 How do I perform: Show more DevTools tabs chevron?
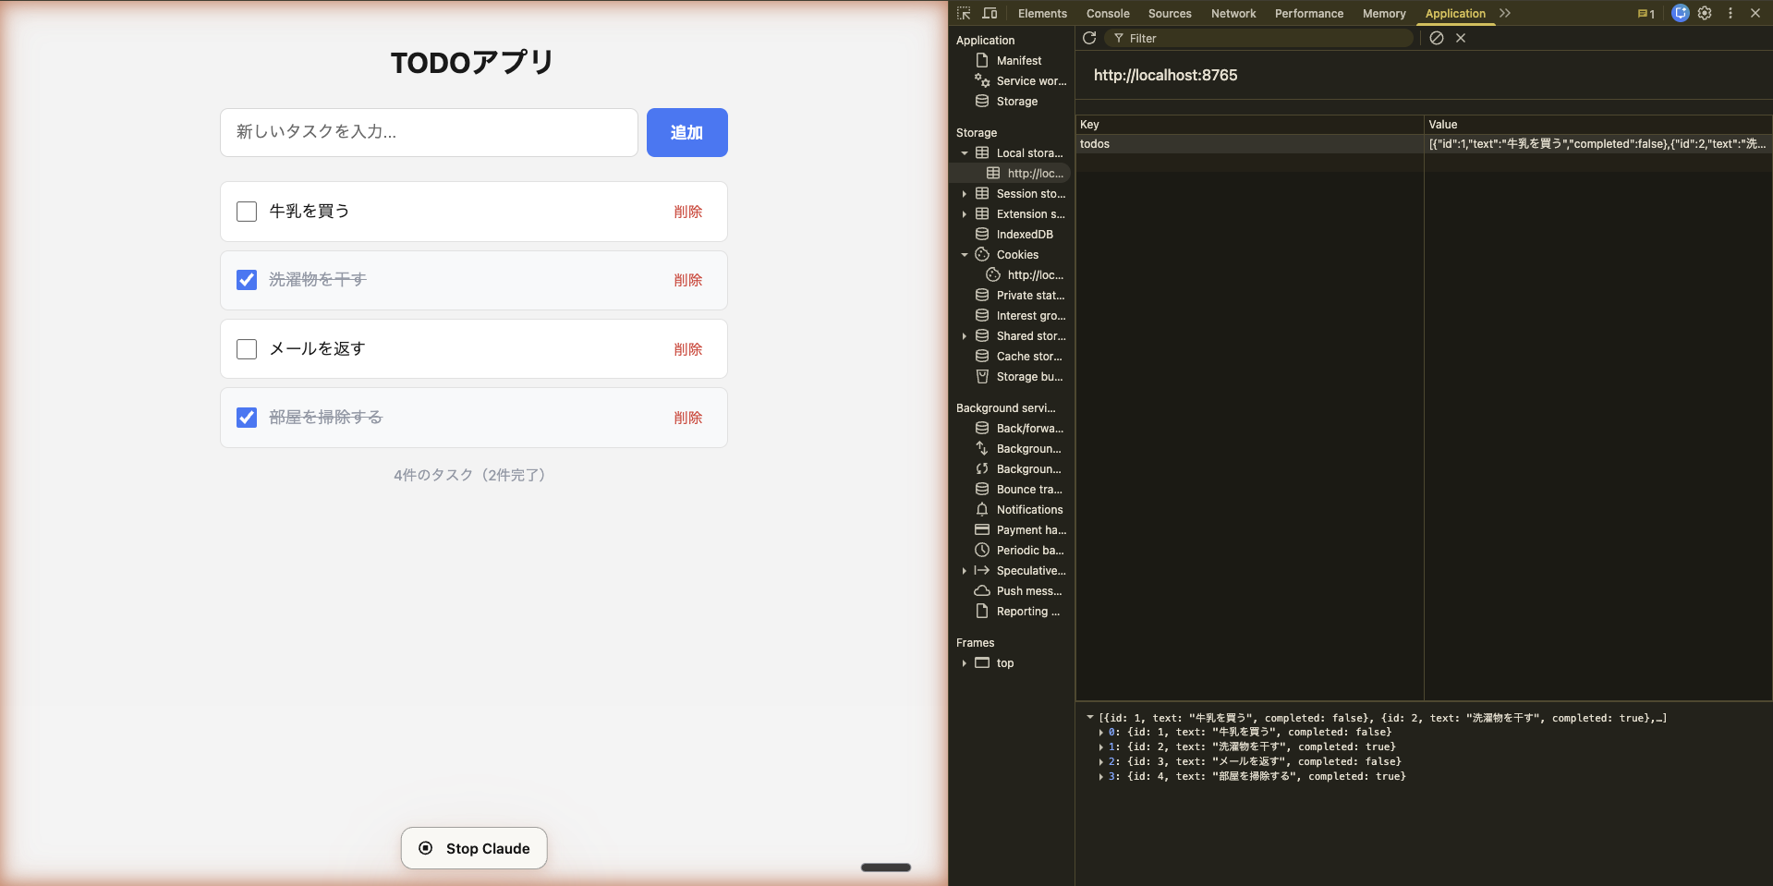(1505, 13)
